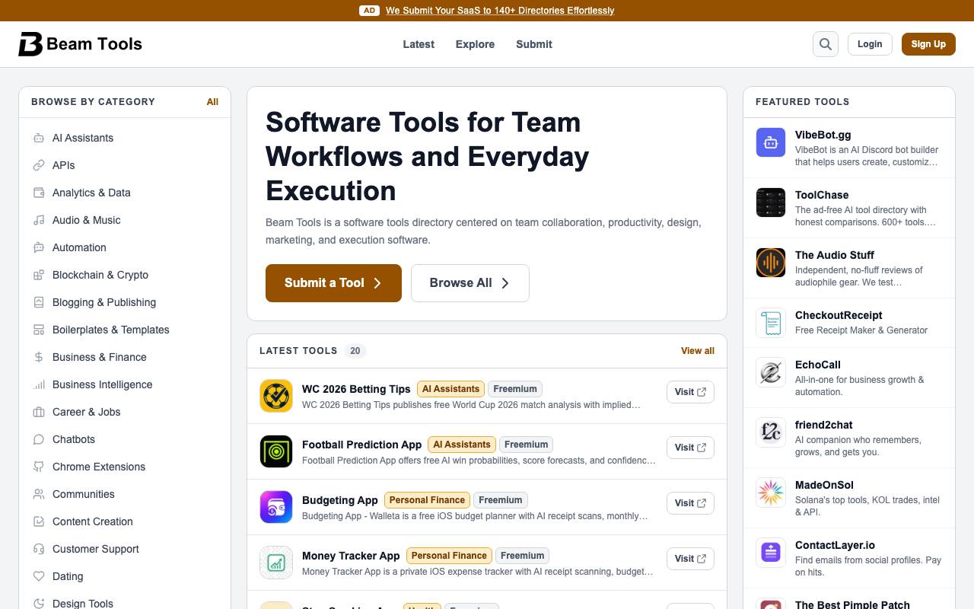
Task: Click the Chatbots speech bubble icon
Action: click(x=39, y=439)
